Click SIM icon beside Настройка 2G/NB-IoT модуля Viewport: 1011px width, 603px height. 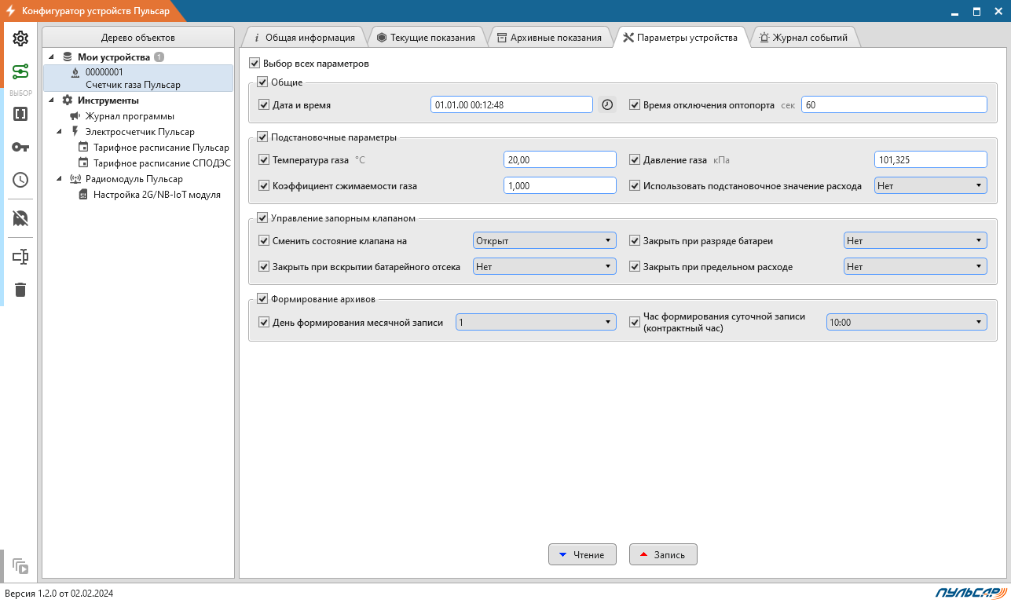coord(83,195)
